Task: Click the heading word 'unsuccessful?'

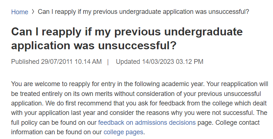Action: click(x=137, y=46)
